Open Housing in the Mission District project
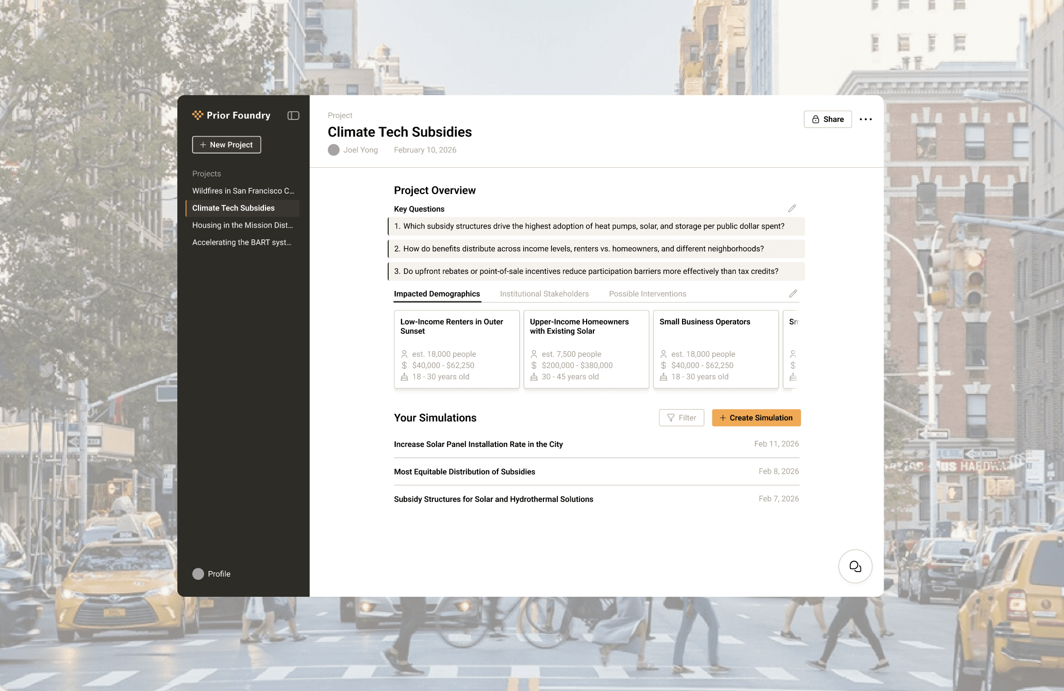The image size is (1064, 691). (x=242, y=225)
